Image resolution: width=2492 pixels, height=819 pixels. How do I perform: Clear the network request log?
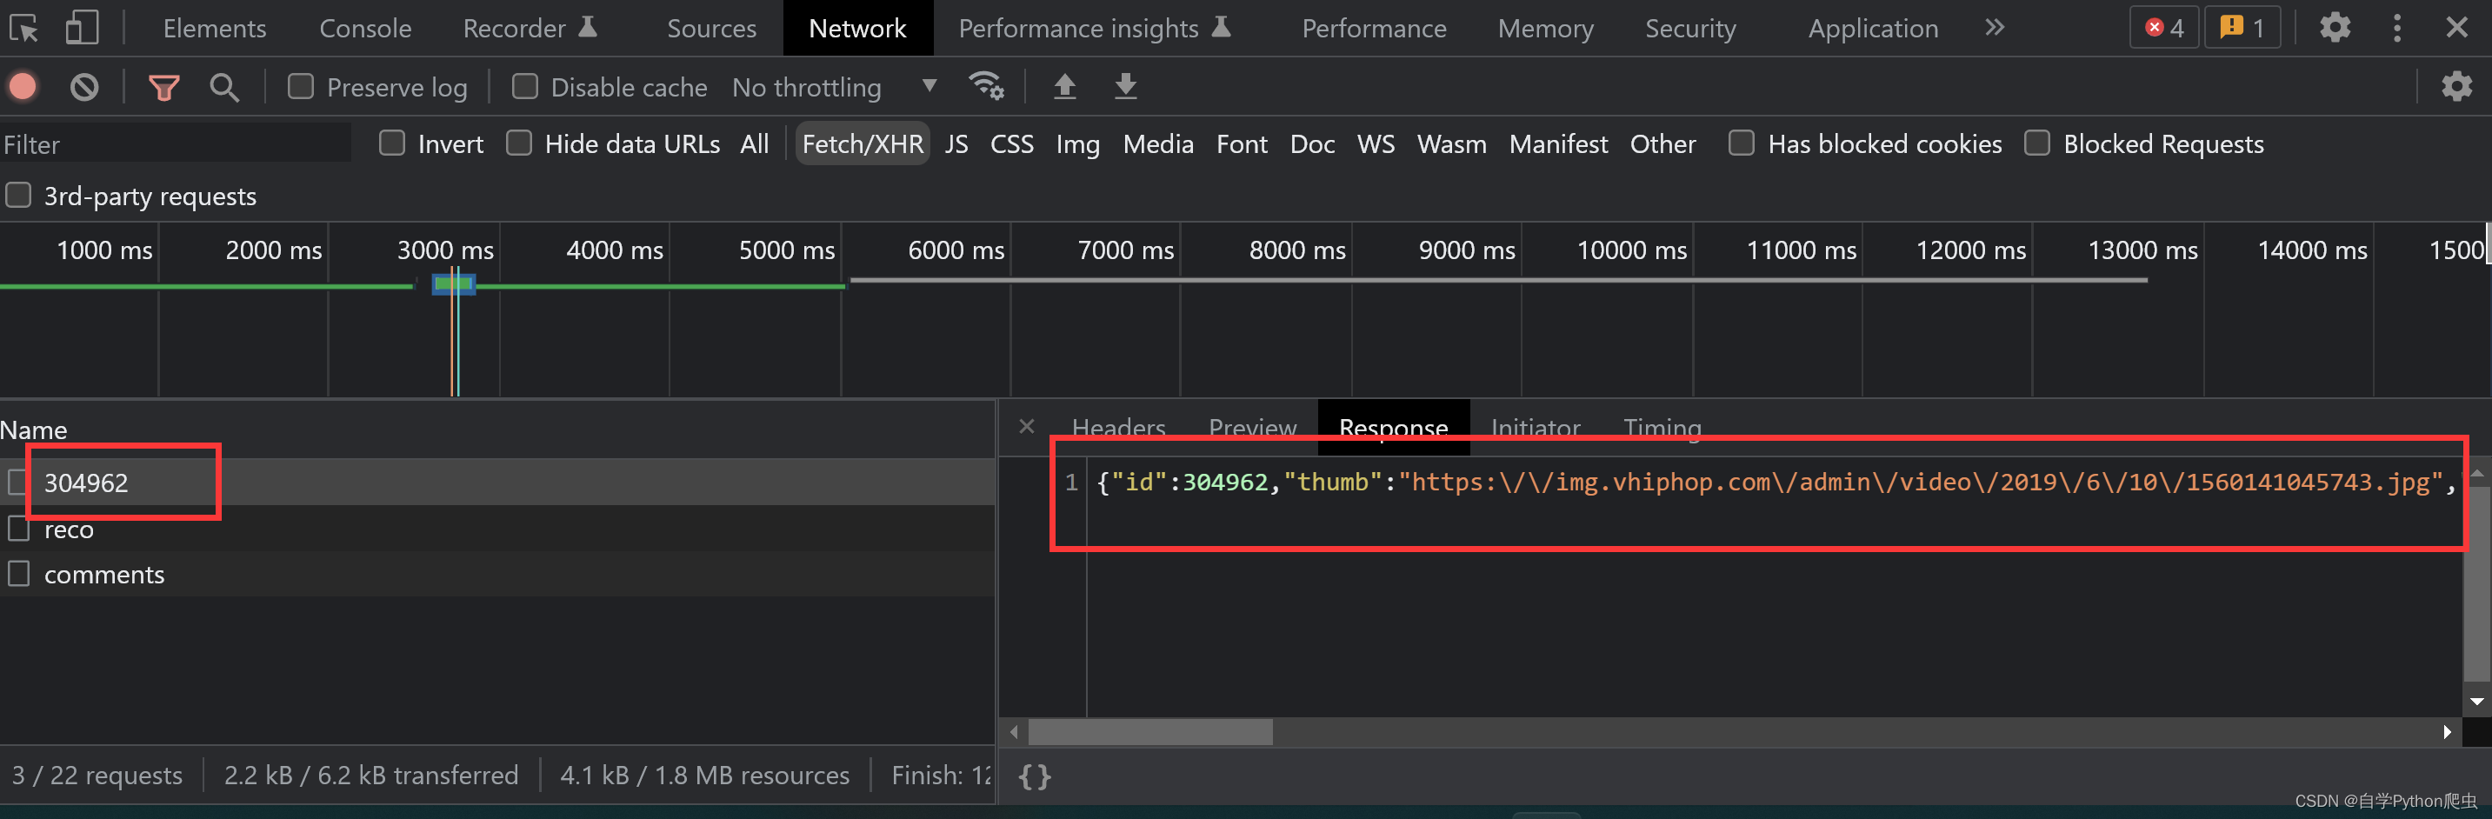coord(83,86)
